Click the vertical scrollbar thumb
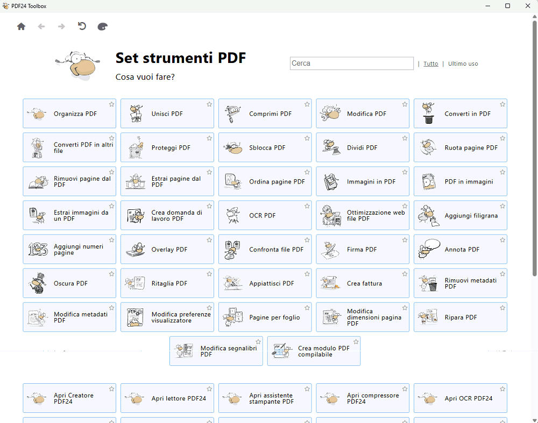The height and width of the screenshot is (423, 538). point(535,147)
